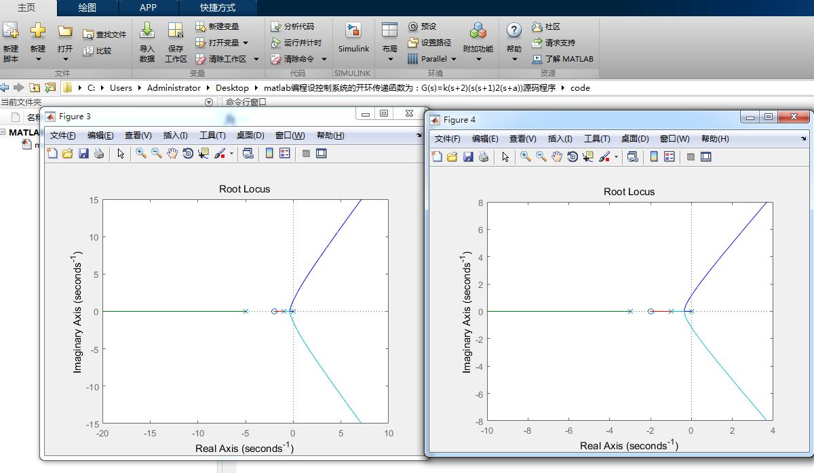This screenshot has width=814, height=473.
Task: Open the 附加功能 (Add-Ons) dropdown
Action: pyautogui.click(x=478, y=59)
